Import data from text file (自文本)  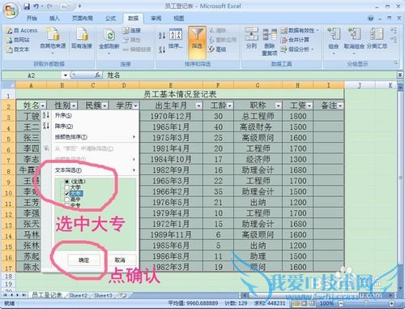tap(18, 49)
